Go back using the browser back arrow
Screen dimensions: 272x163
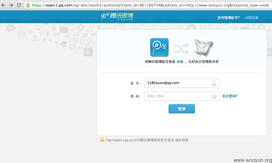coord(3,5)
